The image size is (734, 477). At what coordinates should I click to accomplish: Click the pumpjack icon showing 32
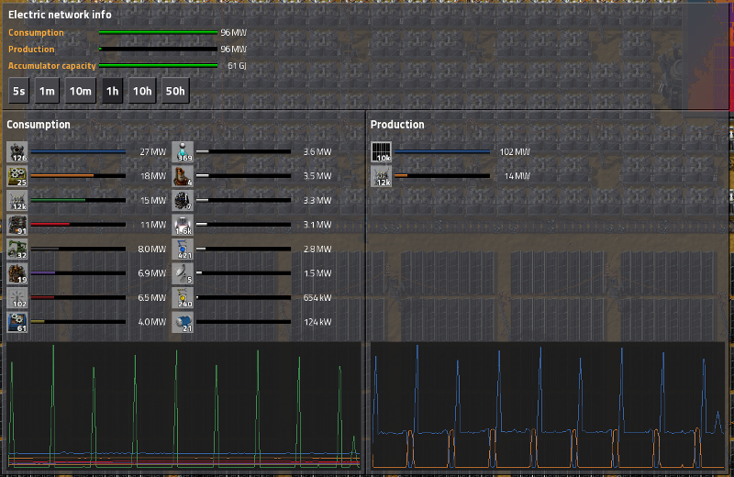click(17, 249)
